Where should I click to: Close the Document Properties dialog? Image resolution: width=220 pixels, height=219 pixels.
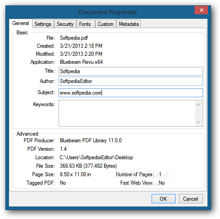[x=201, y=10]
